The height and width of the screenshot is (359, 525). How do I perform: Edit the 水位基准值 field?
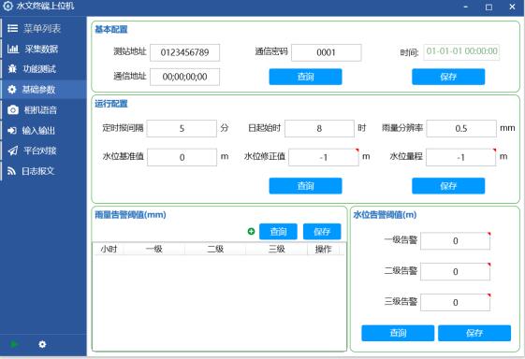click(182, 157)
